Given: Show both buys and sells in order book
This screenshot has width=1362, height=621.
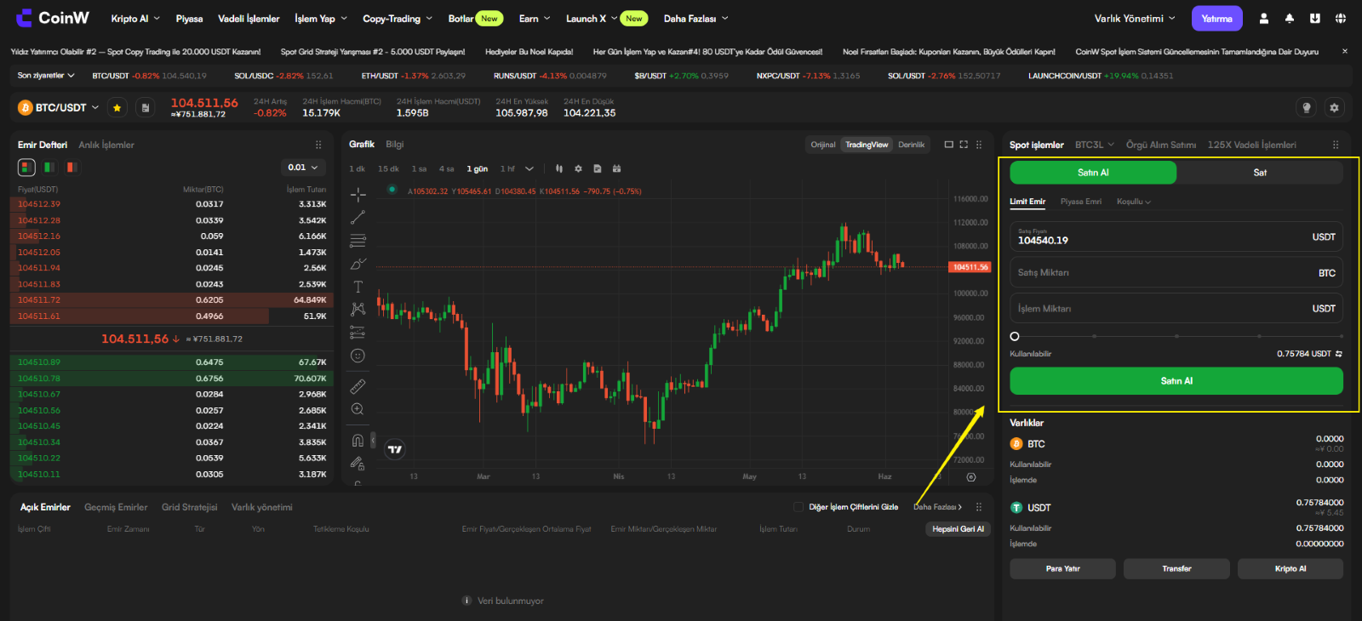Looking at the screenshot, I should point(26,168).
